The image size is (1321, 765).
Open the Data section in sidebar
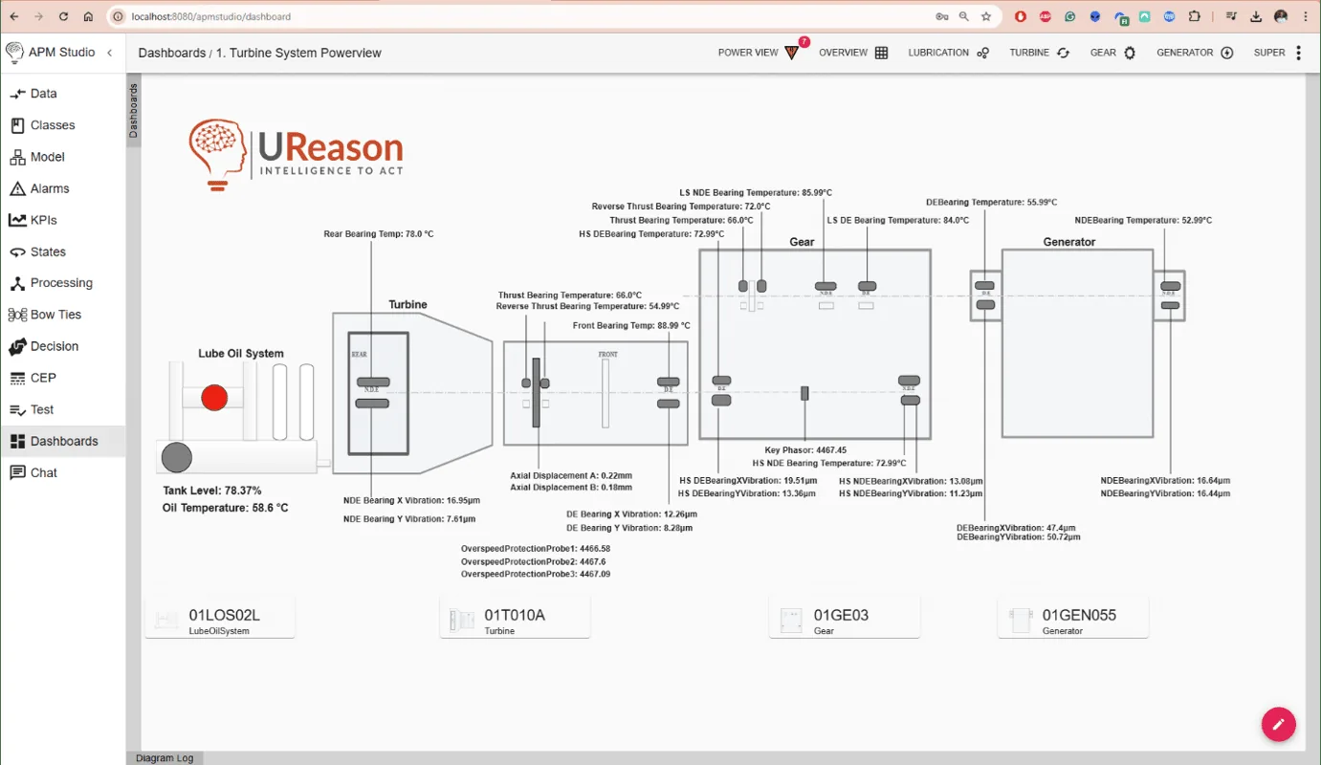[x=62, y=94]
